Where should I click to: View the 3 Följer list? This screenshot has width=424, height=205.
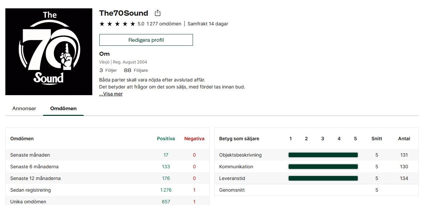108,70
